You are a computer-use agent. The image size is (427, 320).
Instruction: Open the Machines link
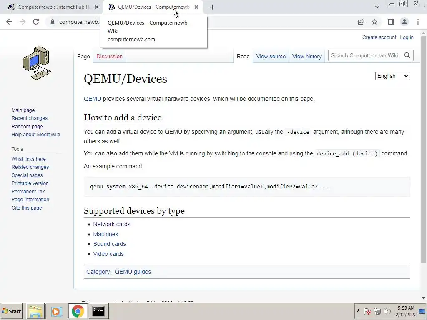(x=105, y=234)
